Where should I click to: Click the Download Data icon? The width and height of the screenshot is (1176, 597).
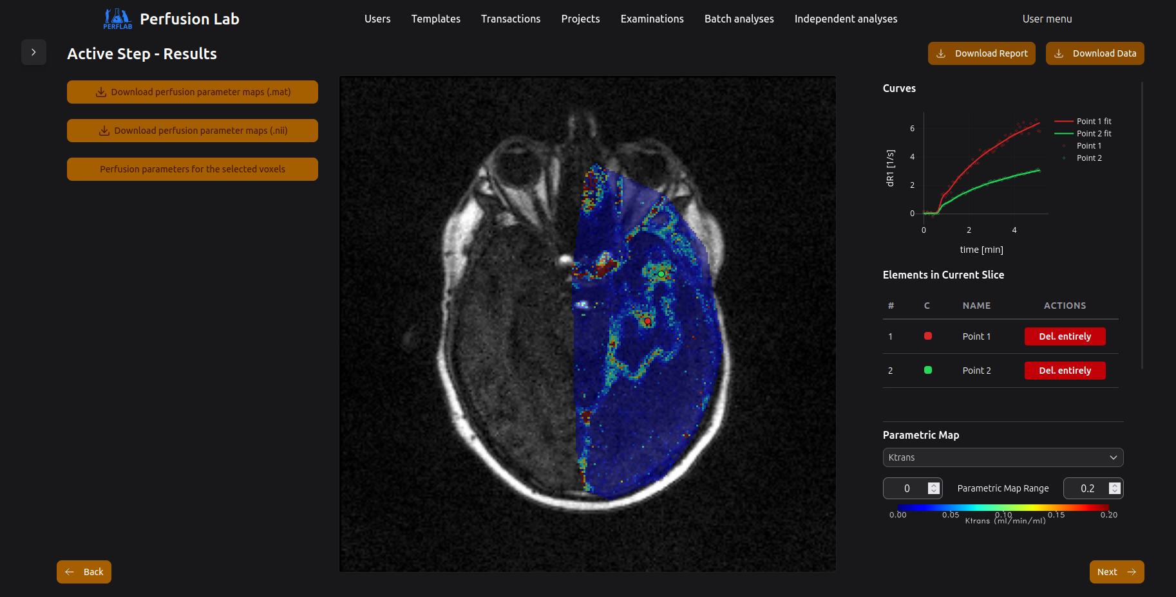[1059, 53]
